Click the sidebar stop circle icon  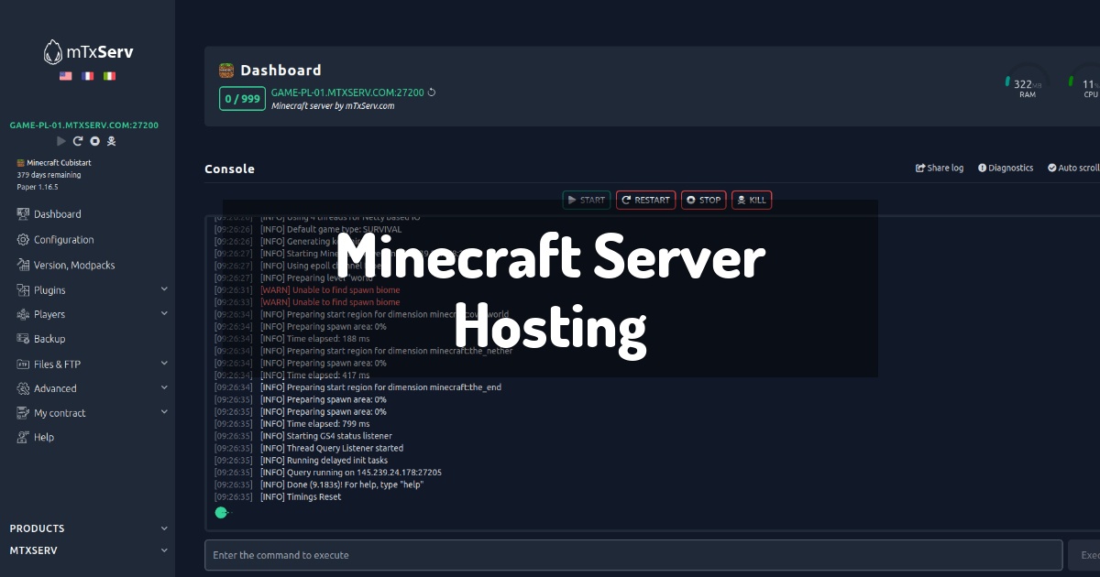point(94,141)
